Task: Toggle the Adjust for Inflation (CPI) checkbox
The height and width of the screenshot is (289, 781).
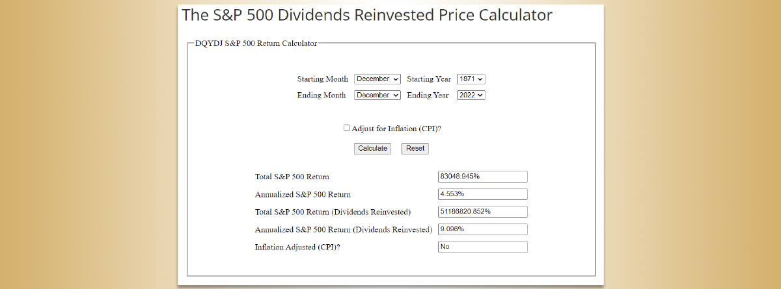Action: click(x=347, y=128)
